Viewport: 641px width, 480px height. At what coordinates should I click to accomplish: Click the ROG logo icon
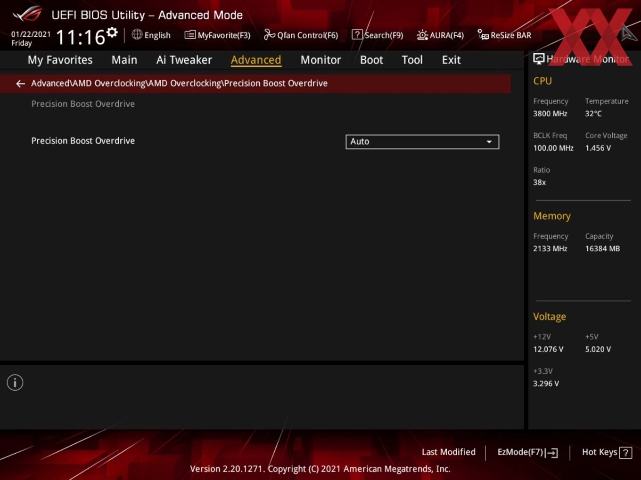click(27, 15)
